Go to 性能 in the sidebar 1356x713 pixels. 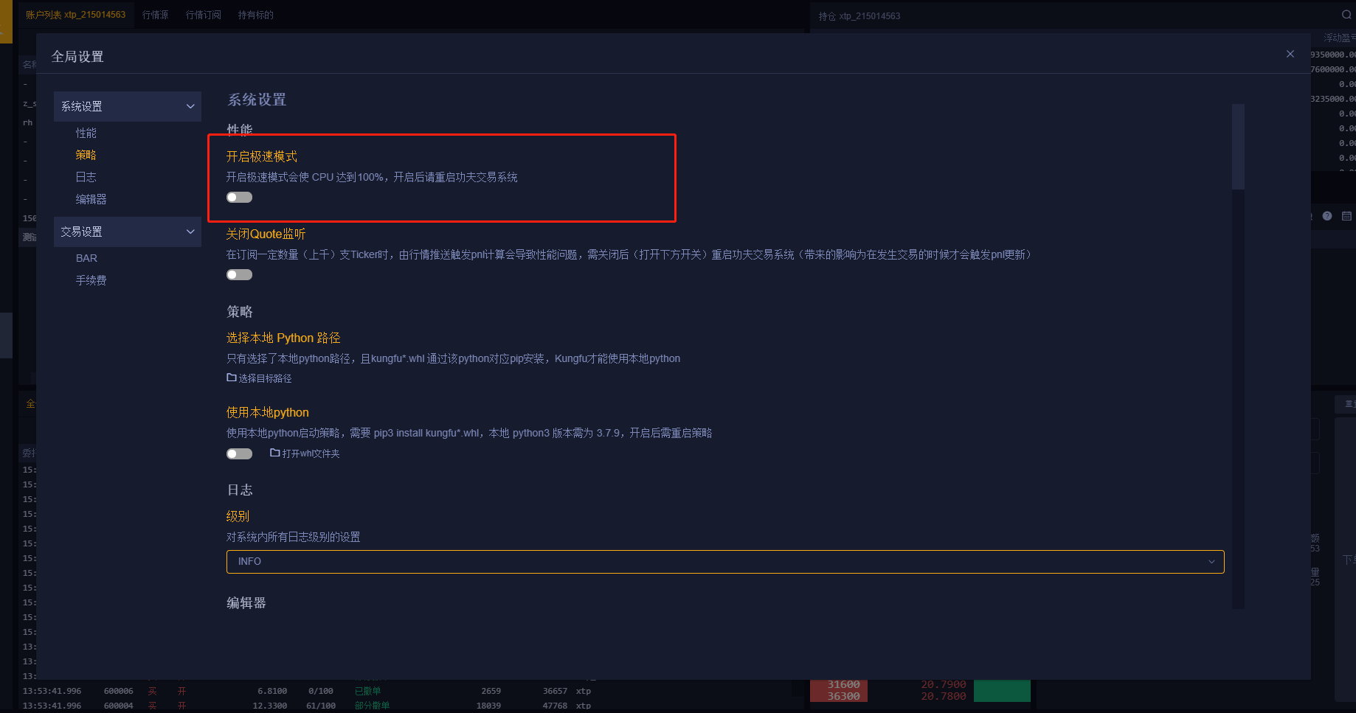click(86, 133)
